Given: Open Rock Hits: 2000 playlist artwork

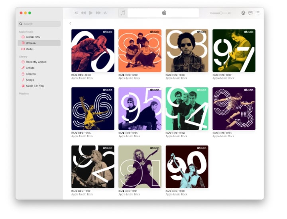Looking at the screenshot, I should click(93, 51).
